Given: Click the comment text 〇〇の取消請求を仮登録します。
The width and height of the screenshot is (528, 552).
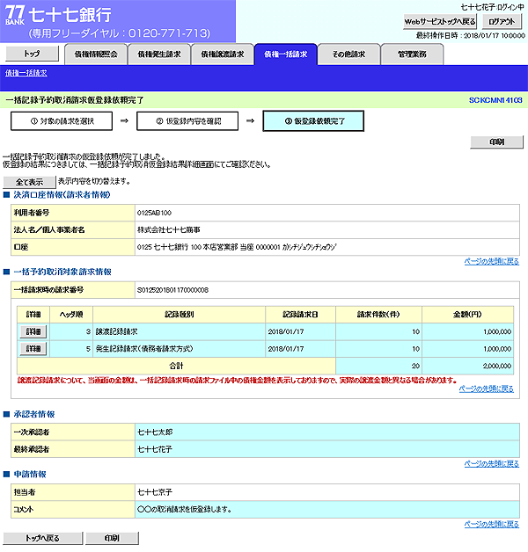Looking at the screenshot, I should pos(184,510).
